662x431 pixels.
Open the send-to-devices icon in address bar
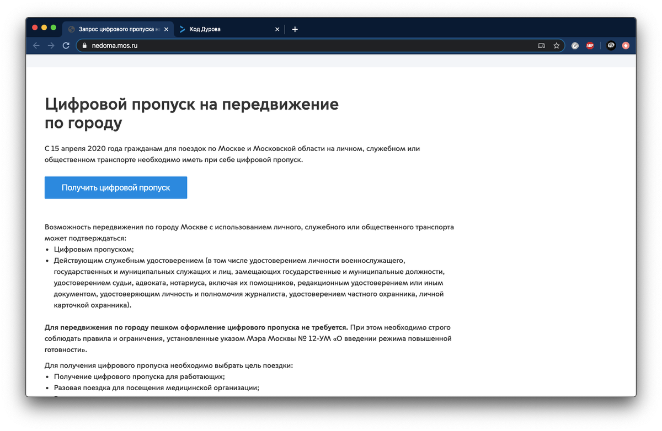(542, 46)
